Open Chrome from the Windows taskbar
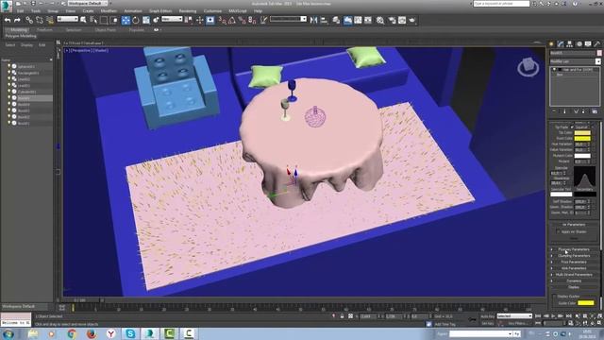Viewport: 604px width, 340px height. [x=72, y=333]
